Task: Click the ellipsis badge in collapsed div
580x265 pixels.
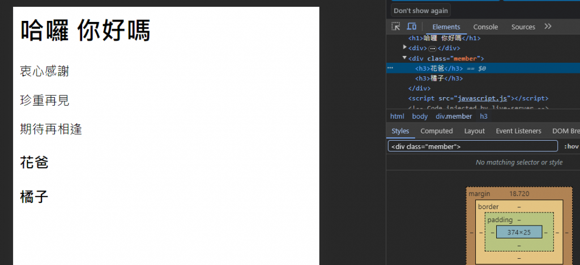Action: [x=432, y=49]
